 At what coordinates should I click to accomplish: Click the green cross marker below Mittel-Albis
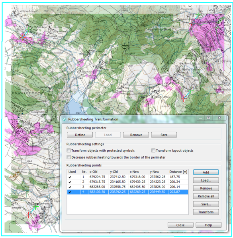point(191,91)
